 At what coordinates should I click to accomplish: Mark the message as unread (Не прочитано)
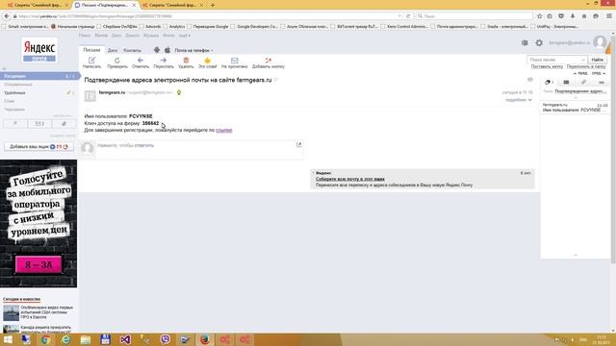pyautogui.click(x=234, y=62)
